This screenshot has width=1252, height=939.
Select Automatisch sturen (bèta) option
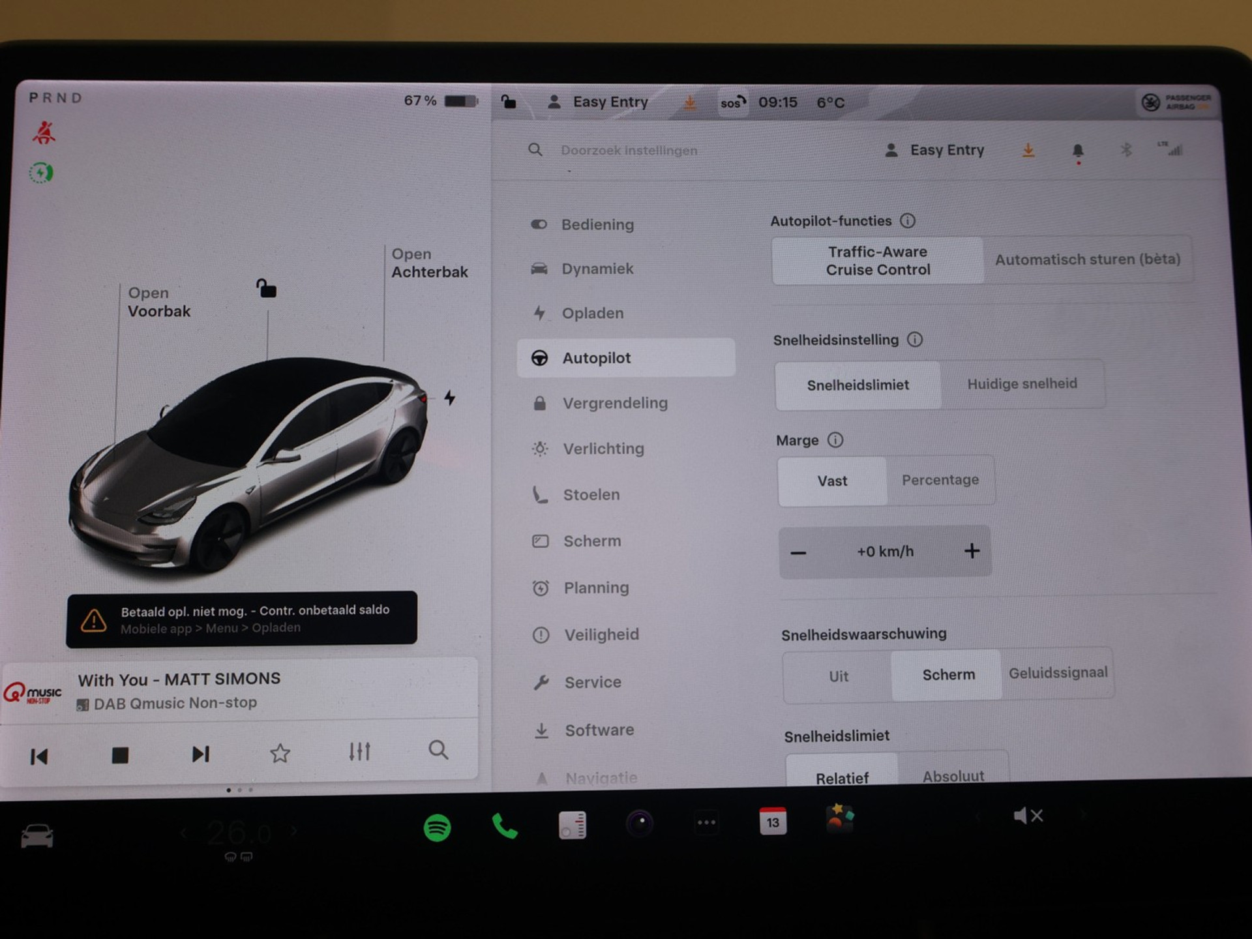[x=1087, y=260]
